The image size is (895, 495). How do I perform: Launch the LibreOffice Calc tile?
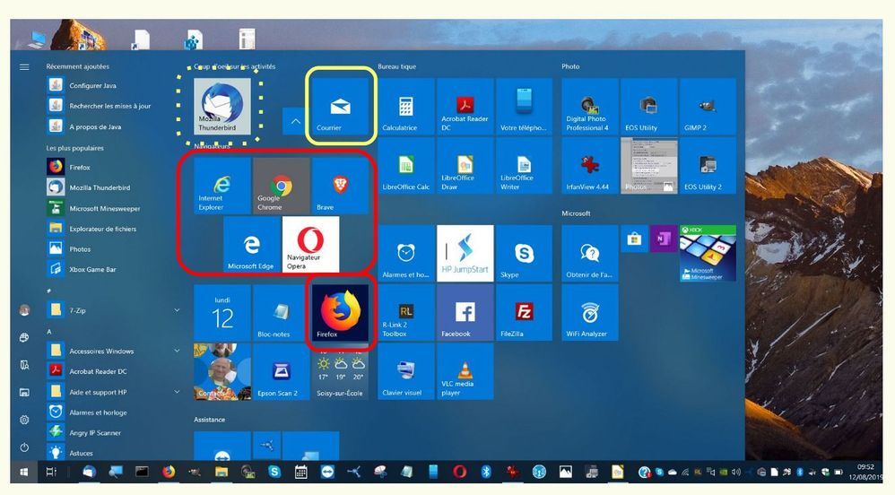(406, 166)
